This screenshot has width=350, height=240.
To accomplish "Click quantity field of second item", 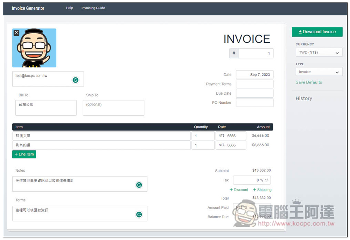I will point(203,145).
